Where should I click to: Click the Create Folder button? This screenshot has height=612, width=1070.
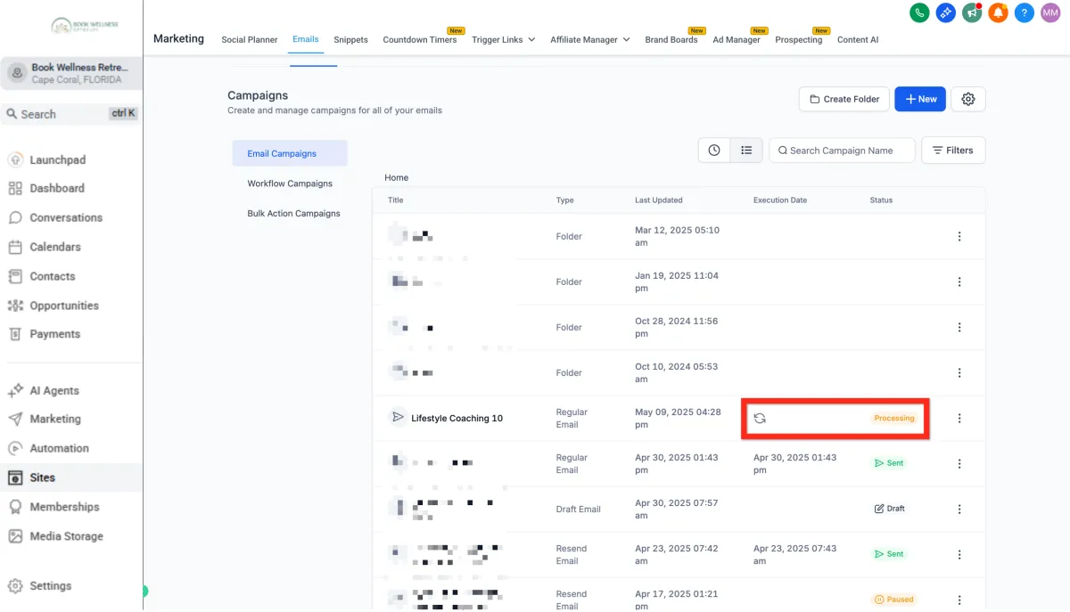pyautogui.click(x=844, y=99)
